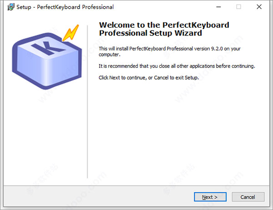The image size is (273, 210).
Task: Abort installation via the Cancel button
Action: pos(248,197)
